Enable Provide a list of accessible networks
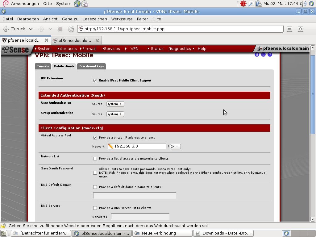 pos(95,159)
